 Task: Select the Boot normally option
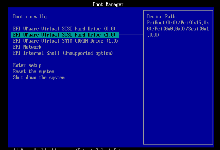(30, 17)
